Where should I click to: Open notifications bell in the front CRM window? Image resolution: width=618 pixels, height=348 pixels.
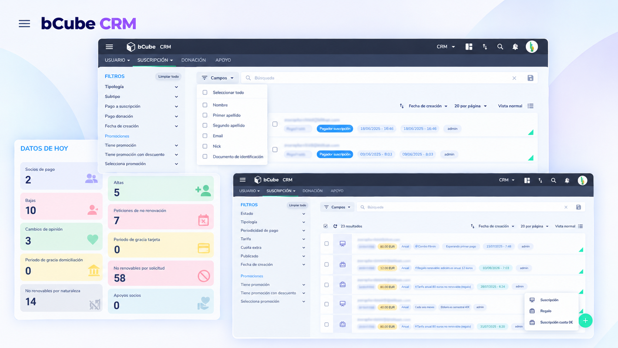[x=567, y=180]
